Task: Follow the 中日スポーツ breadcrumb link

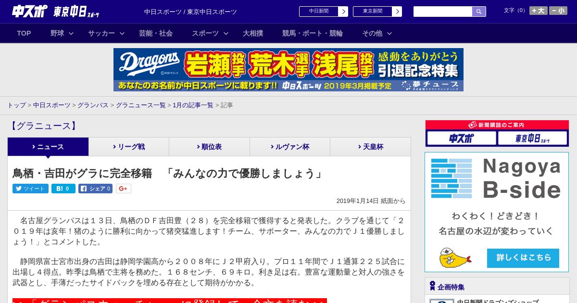Action: 52,105
